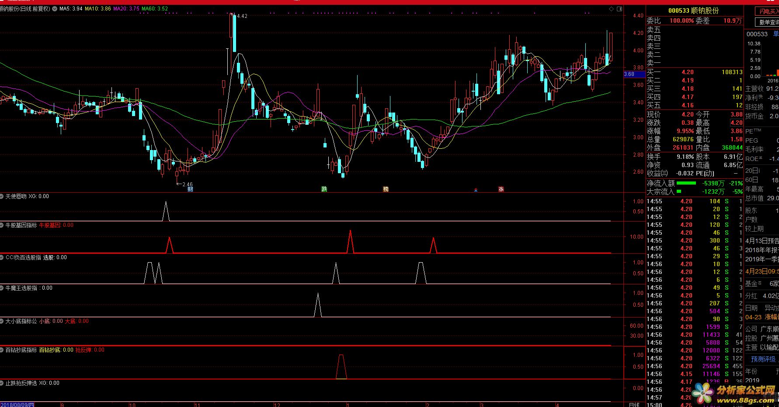Click the 买一 bid price 4.20
The height and width of the screenshot is (407, 779).
pos(687,72)
